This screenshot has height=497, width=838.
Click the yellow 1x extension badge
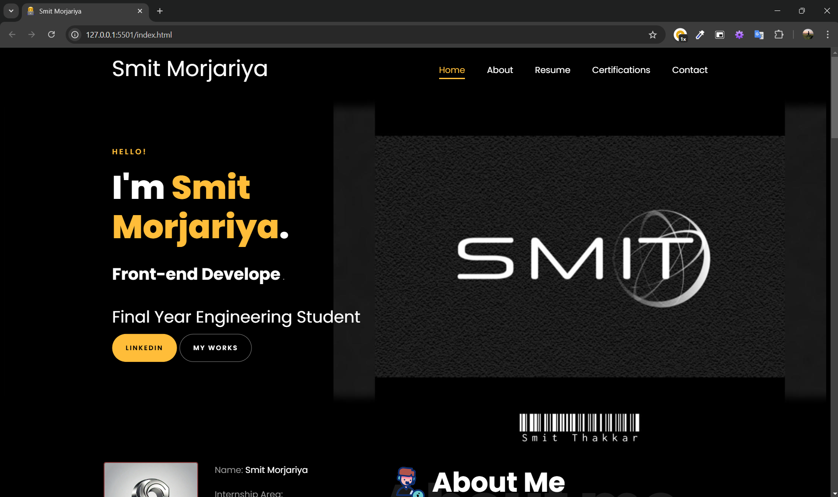coord(681,35)
